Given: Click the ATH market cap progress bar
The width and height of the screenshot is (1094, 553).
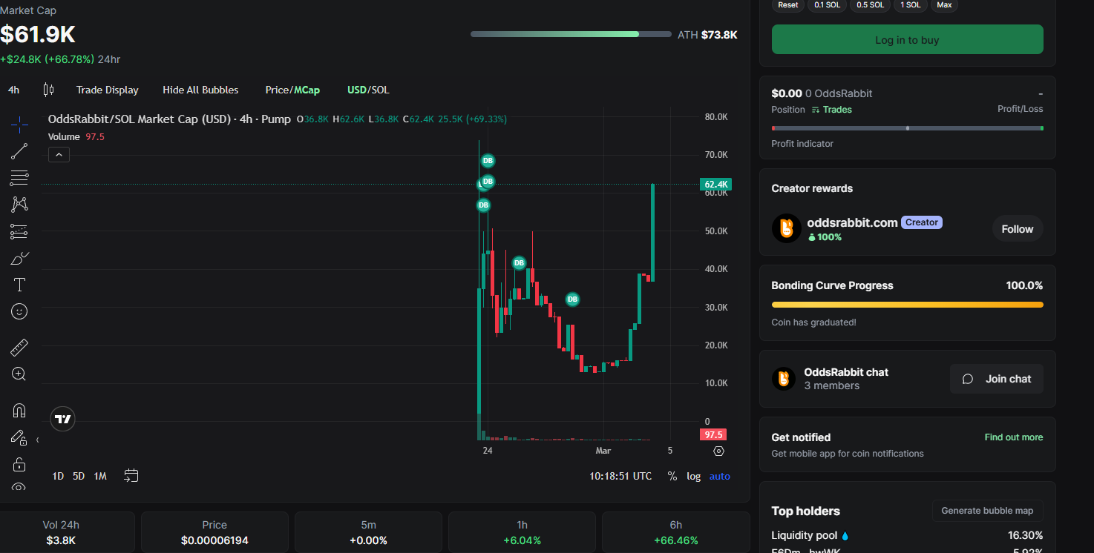Looking at the screenshot, I should [x=570, y=34].
